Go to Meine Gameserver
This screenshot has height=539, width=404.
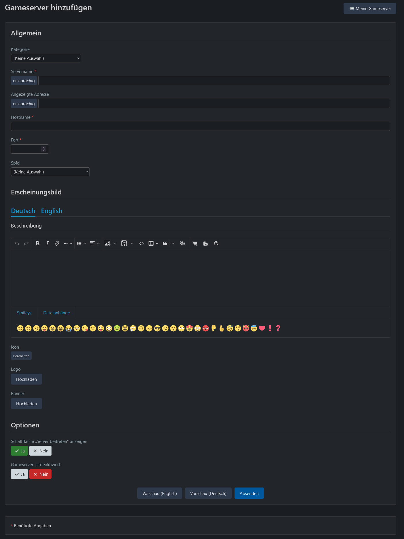(x=370, y=8)
